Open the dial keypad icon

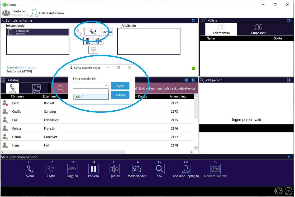coord(93,50)
